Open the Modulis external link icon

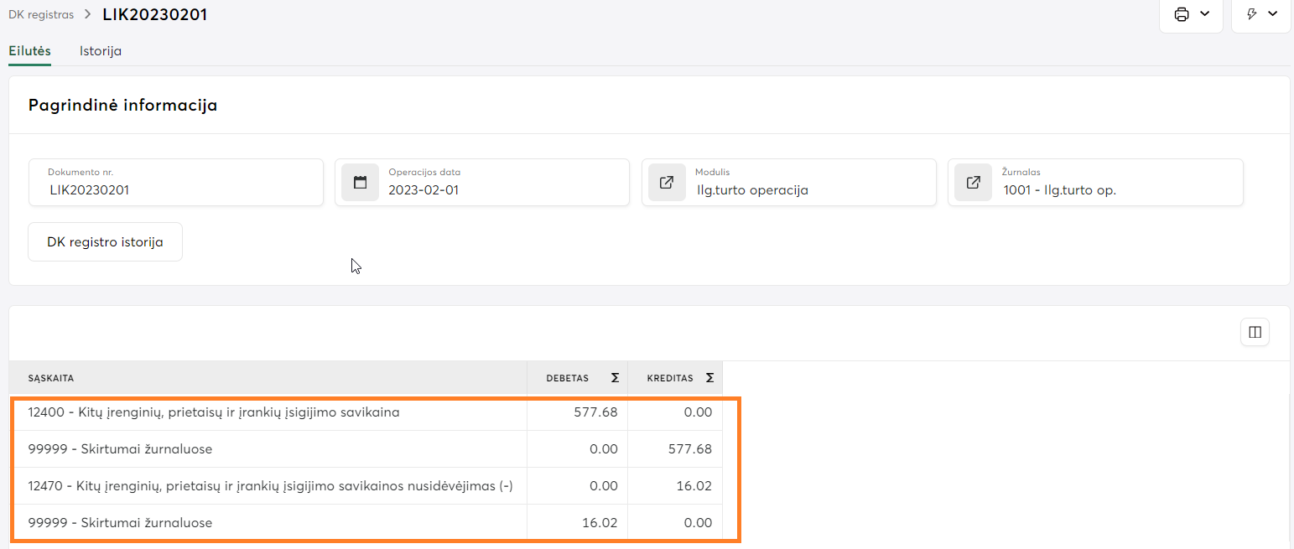667,183
